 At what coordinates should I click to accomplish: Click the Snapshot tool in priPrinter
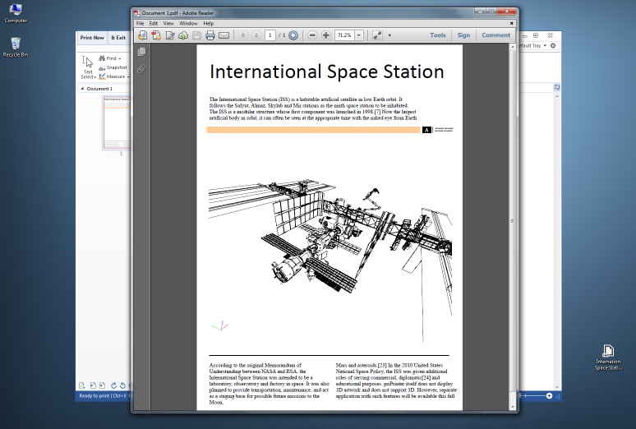pyautogui.click(x=113, y=67)
